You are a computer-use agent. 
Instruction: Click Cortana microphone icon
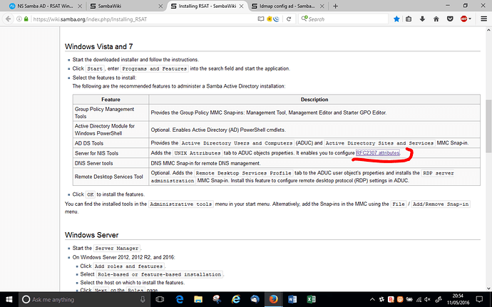(142, 299)
